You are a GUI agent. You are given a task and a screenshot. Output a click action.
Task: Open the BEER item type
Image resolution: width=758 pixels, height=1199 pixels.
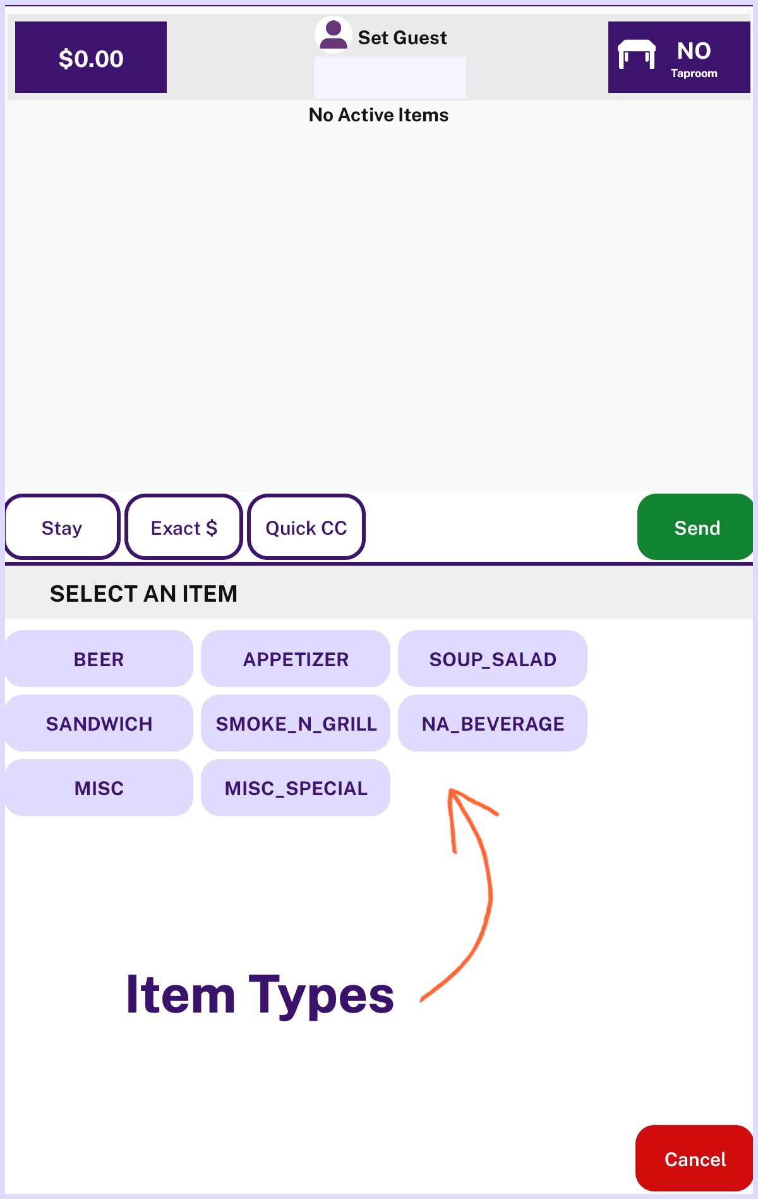click(99, 659)
